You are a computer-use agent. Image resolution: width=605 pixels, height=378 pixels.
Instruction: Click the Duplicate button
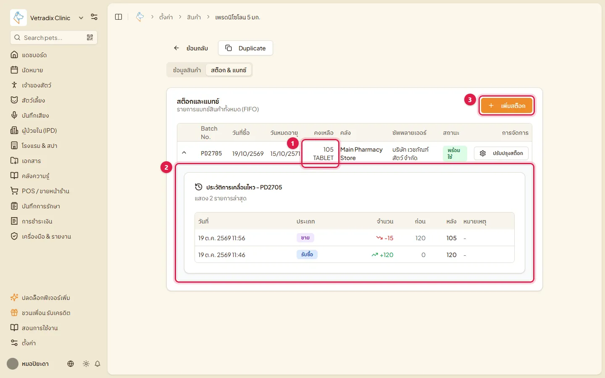coord(245,48)
